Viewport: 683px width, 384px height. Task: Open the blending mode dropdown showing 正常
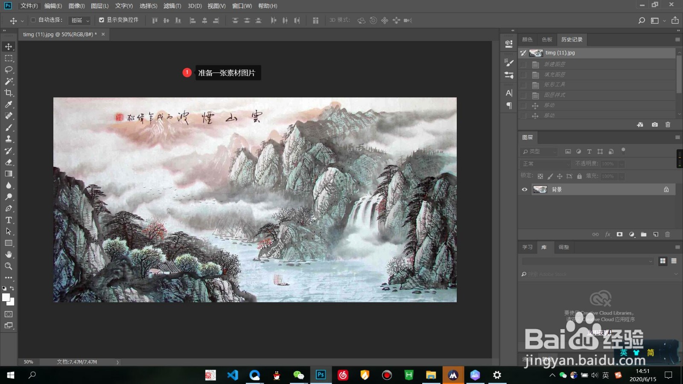coord(545,164)
